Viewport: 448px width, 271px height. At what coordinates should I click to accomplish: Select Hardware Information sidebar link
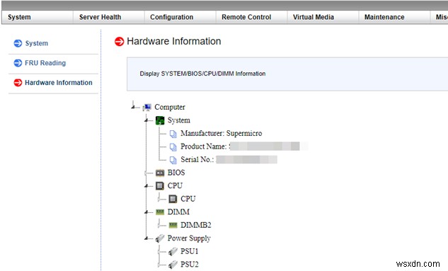(59, 83)
